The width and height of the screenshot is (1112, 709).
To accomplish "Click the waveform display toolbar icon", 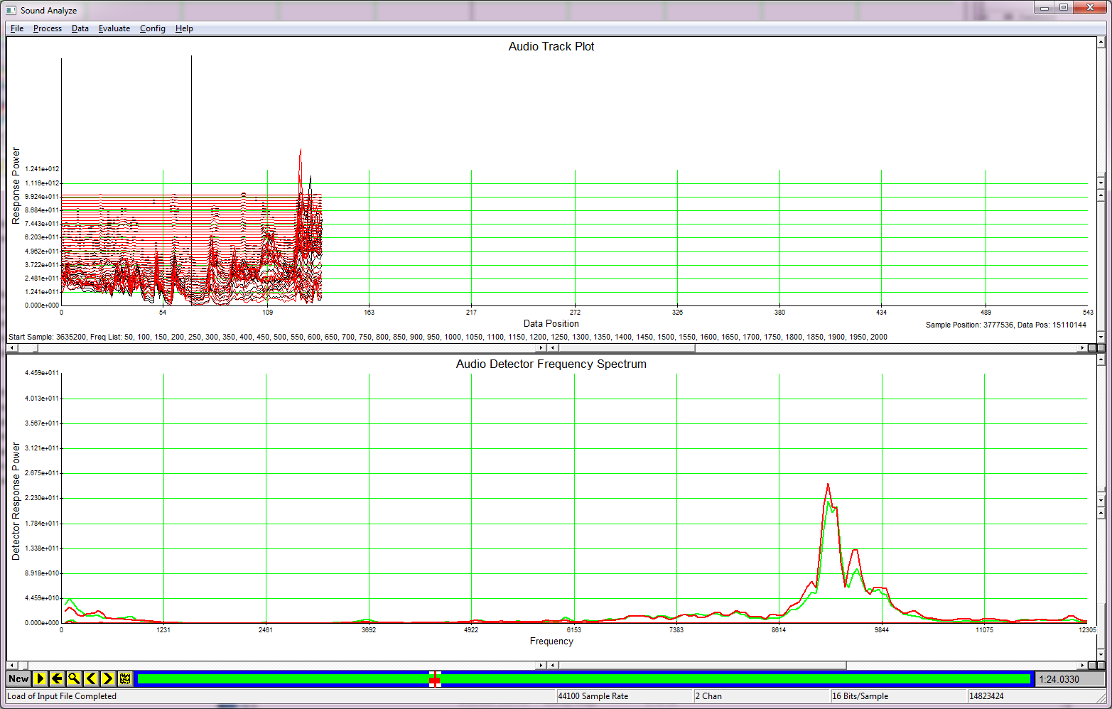I will (x=124, y=678).
